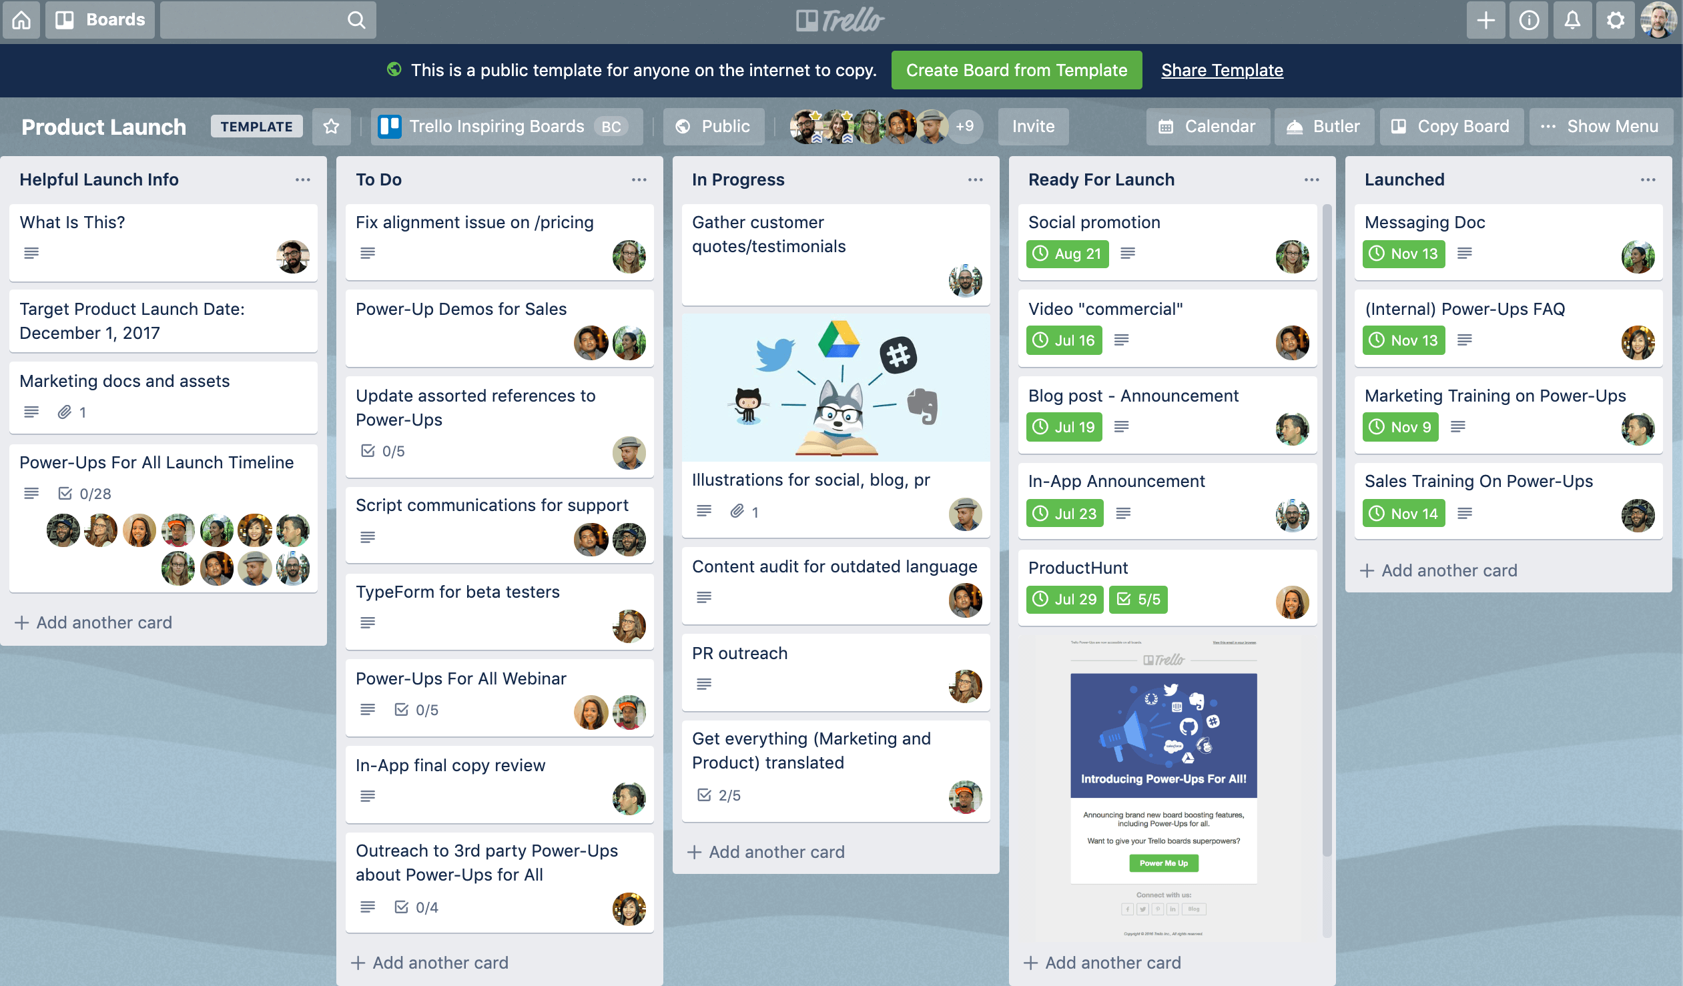Click the Trello logo in the top center
Screen dimensions: 1683x986
(841, 19)
